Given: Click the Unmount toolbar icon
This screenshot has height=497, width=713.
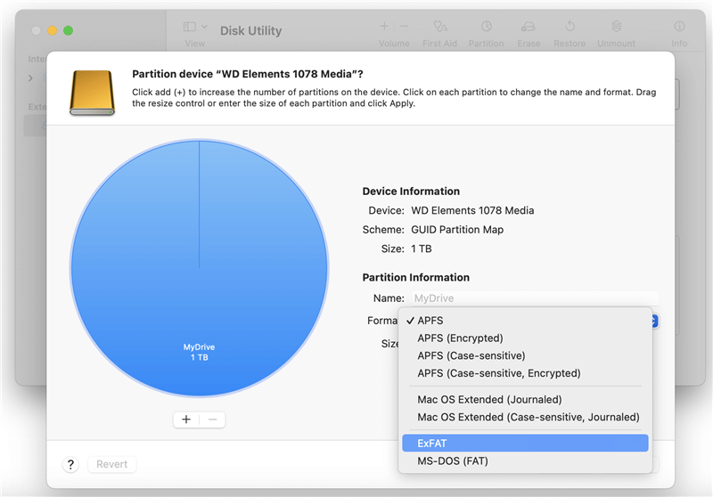Looking at the screenshot, I should [616, 28].
